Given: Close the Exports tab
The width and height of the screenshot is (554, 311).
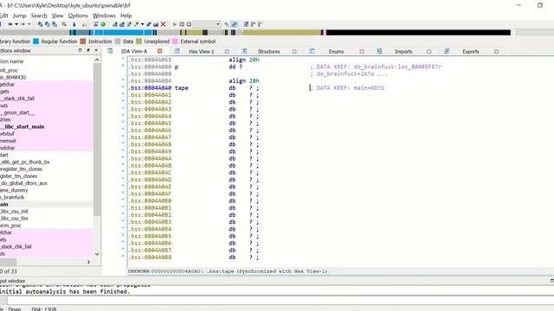Looking at the screenshot, I should (x=496, y=52).
